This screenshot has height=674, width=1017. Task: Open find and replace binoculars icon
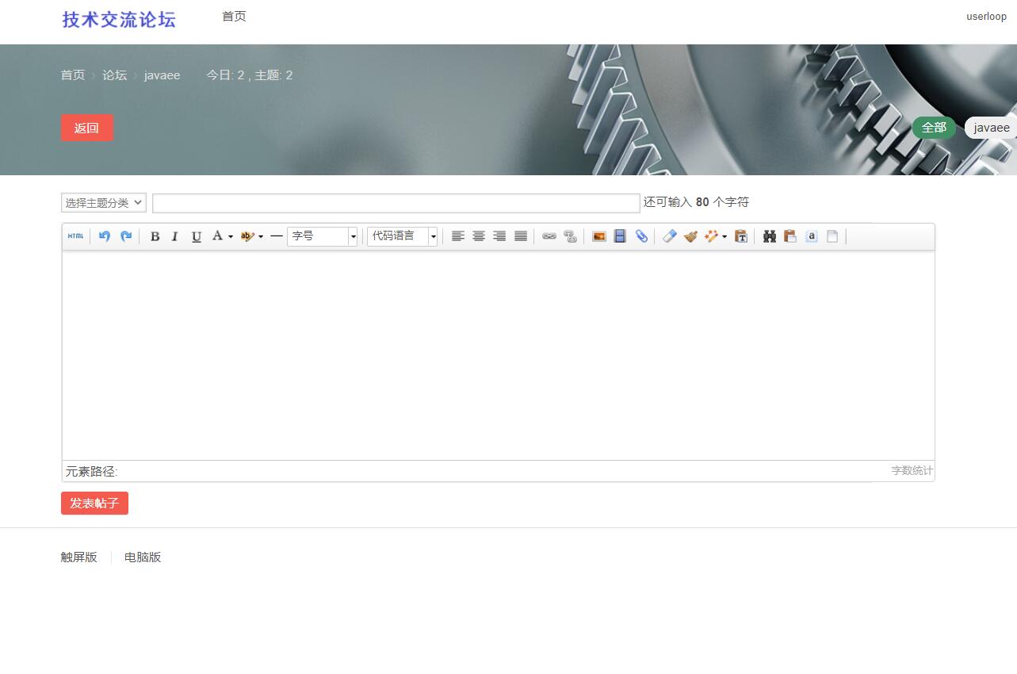[770, 236]
